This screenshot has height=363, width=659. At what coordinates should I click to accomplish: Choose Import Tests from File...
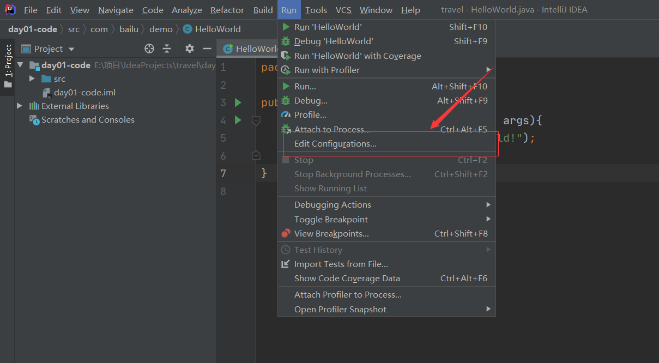click(386, 264)
